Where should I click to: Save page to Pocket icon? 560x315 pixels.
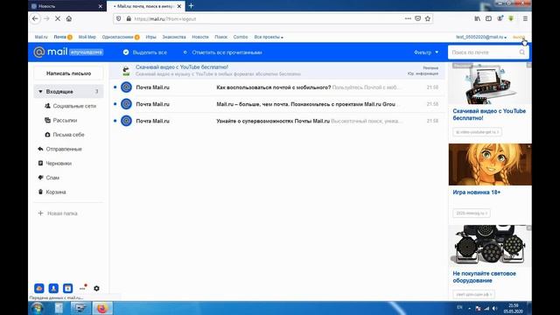tap(417, 18)
